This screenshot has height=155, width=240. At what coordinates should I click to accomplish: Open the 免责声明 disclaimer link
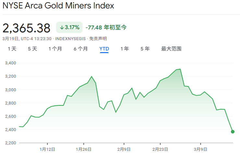(x=98, y=39)
